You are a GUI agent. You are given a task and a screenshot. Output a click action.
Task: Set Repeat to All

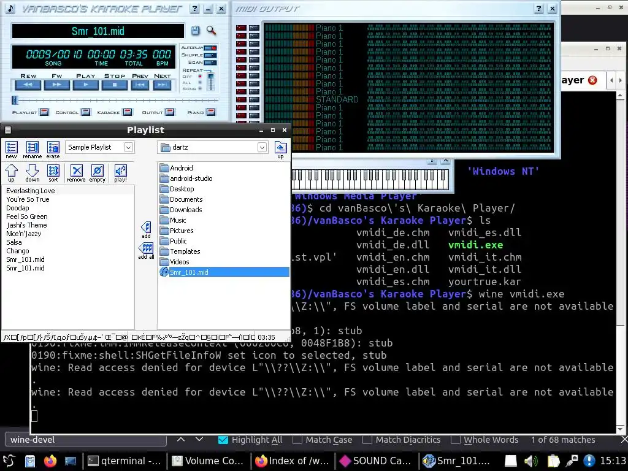tap(200, 83)
